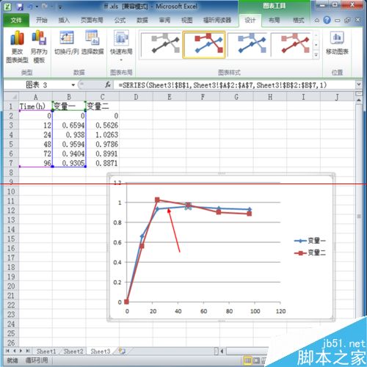This screenshot has height=367, width=367.
Task: Click the blue series point at x=96
Action: 250,209
